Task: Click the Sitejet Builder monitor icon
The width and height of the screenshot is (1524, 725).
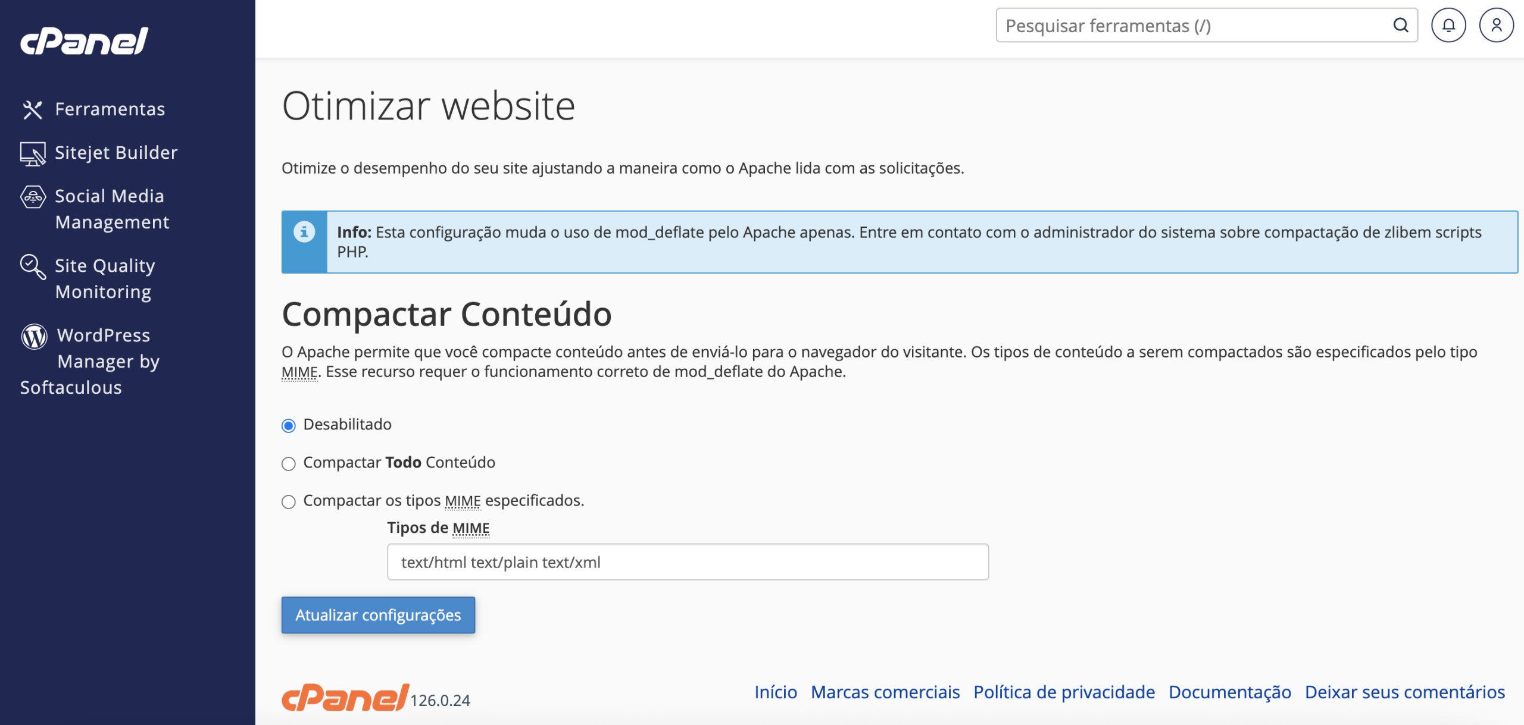Action: click(33, 153)
